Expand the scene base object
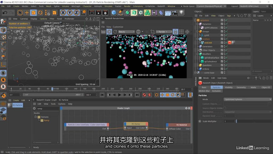 (x=195, y=73)
